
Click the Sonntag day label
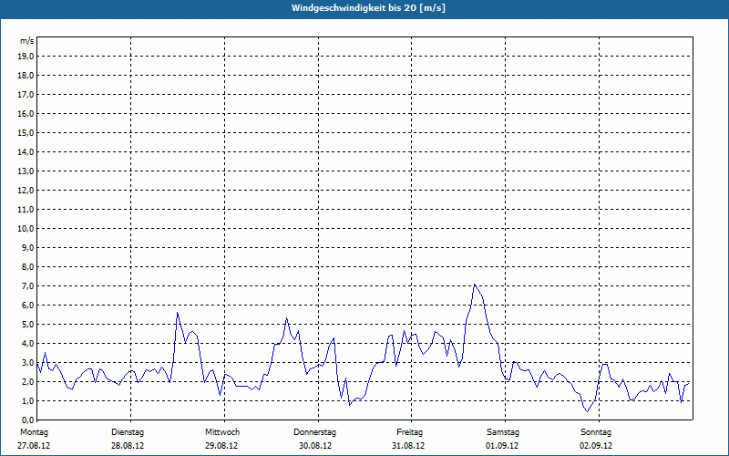596,432
